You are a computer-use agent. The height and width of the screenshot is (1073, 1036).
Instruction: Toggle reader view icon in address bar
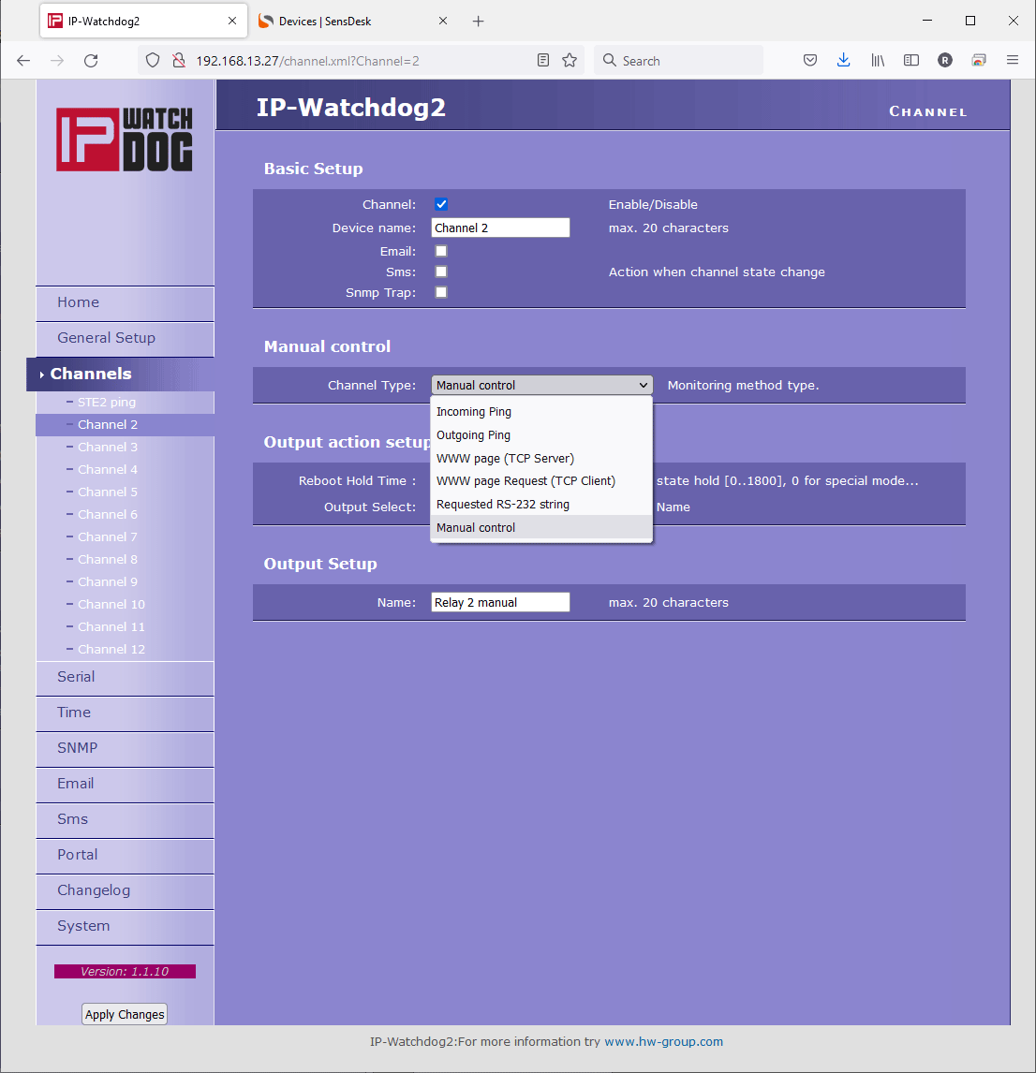[543, 60]
